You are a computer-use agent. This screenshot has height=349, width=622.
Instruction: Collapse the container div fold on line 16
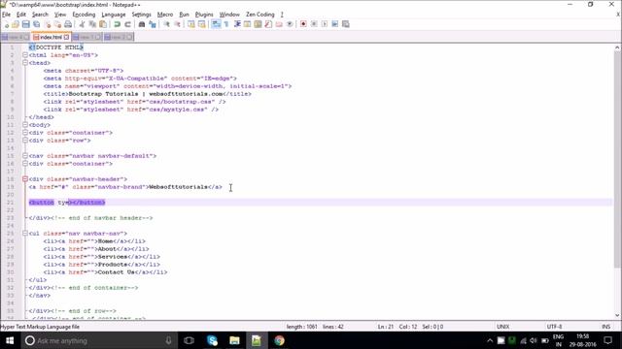(x=25, y=164)
